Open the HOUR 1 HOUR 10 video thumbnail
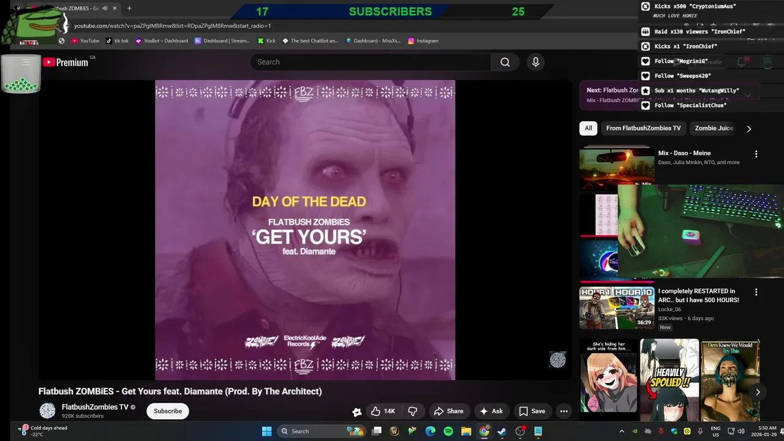 click(617, 308)
